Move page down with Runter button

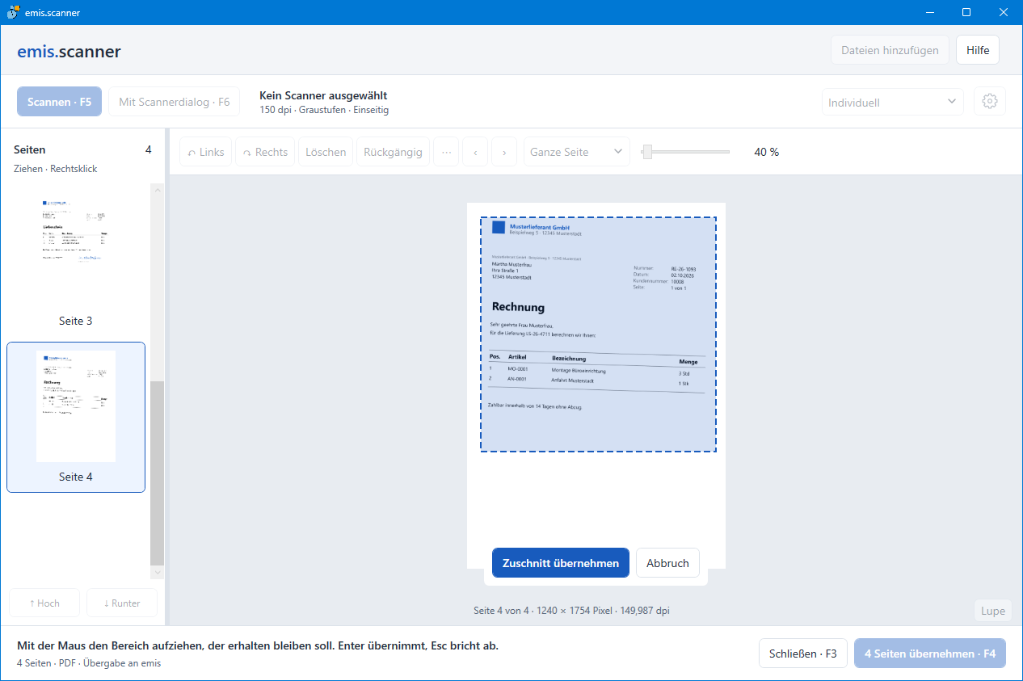[122, 603]
